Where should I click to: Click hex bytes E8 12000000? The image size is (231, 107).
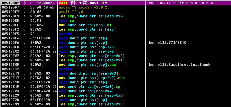pos(42,3)
